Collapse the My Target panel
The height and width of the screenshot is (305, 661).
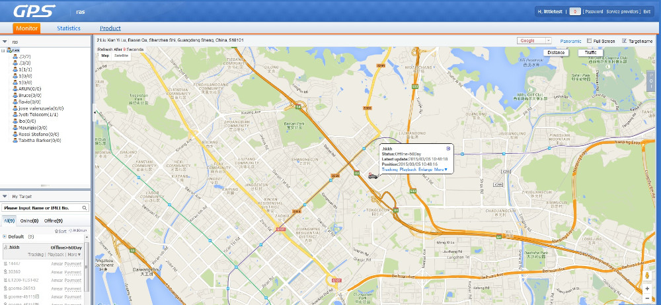pos(6,197)
